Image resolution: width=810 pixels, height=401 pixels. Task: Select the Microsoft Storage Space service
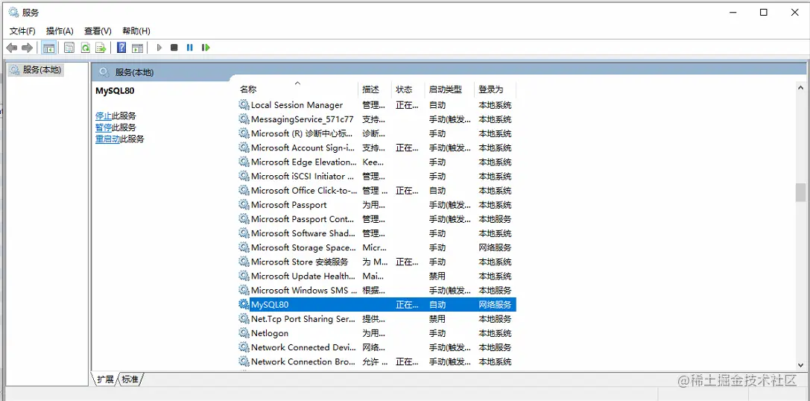[304, 247]
